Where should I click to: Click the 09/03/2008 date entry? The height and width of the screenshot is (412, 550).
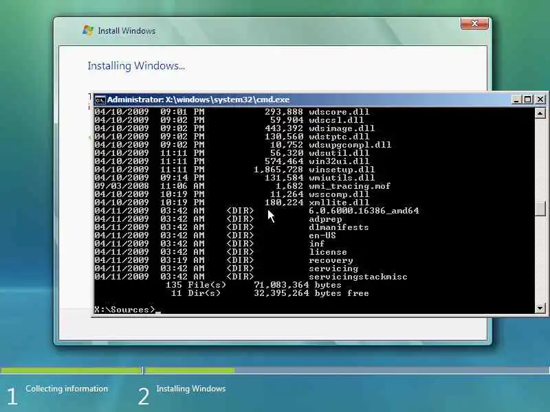122,186
